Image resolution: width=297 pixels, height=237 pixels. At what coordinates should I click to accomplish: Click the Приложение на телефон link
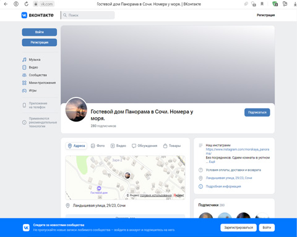click(x=38, y=105)
